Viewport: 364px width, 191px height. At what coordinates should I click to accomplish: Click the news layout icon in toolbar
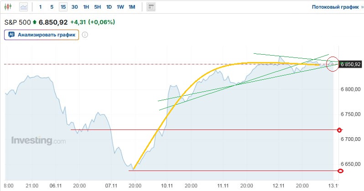coord(151,7)
